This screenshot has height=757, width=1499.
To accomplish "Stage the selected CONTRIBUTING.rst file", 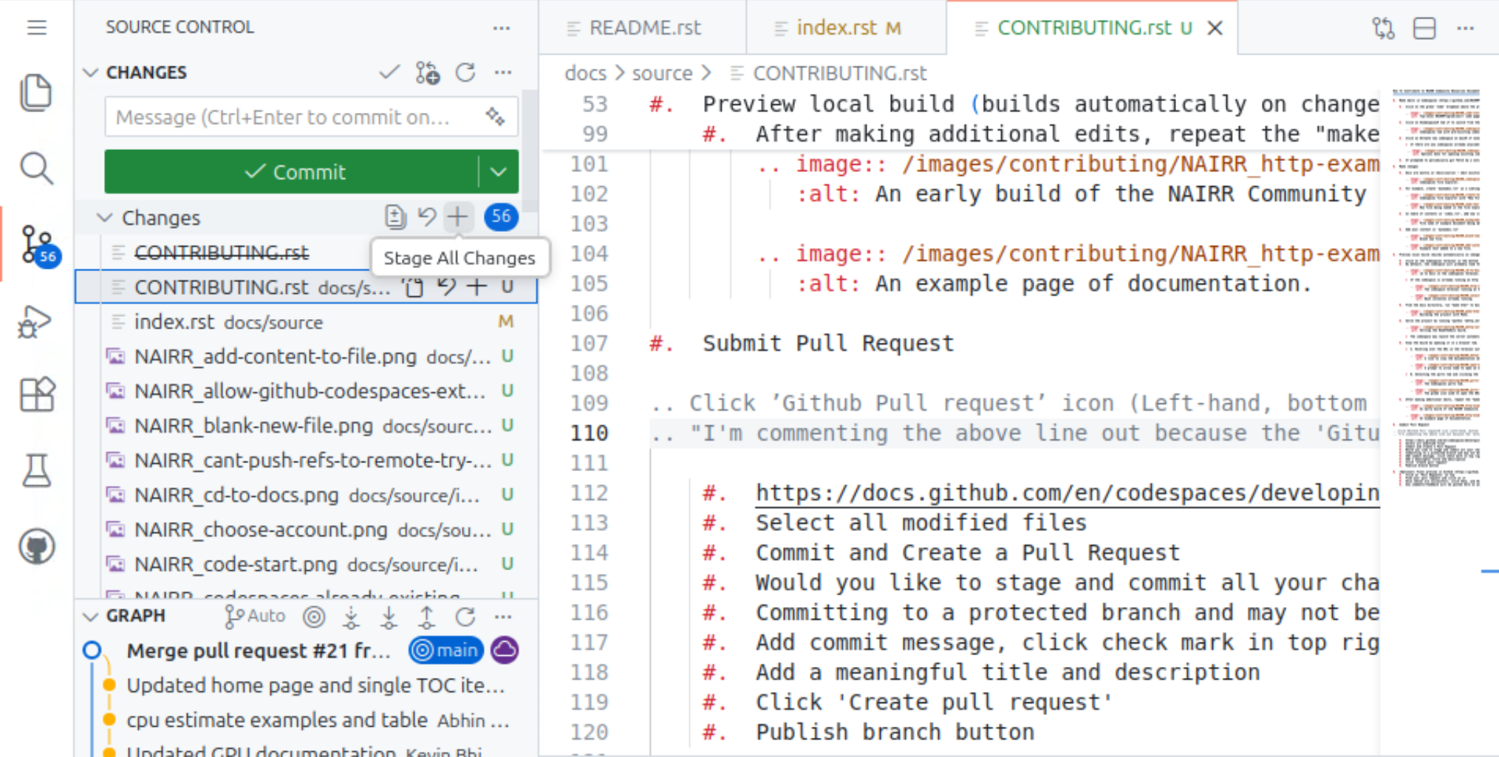I will point(477,287).
